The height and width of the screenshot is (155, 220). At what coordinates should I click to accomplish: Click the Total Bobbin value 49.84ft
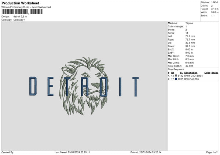click(x=189, y=66)
